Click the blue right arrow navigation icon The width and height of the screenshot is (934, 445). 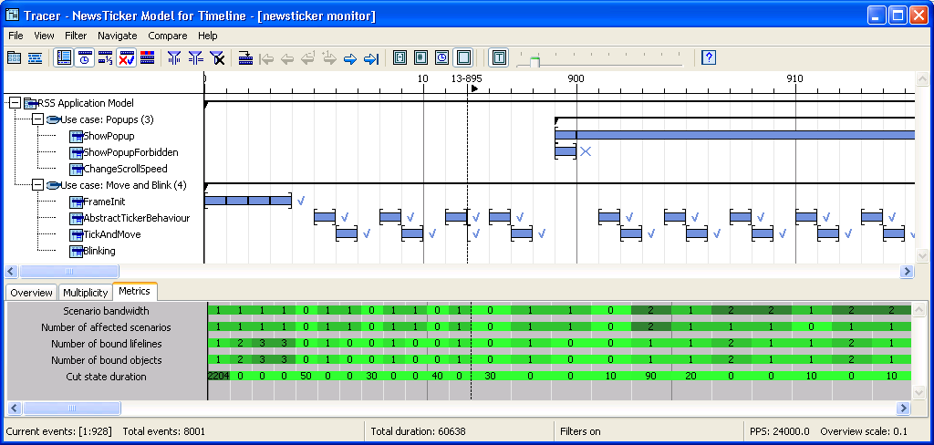point(350,58)
